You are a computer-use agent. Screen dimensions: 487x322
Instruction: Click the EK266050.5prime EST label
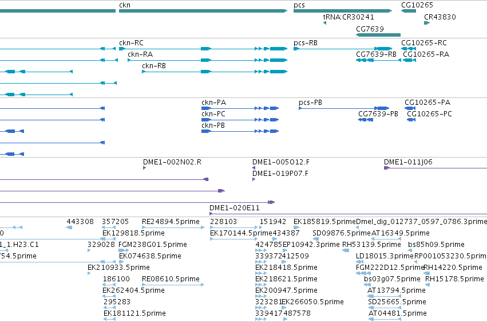pos(312,303)
